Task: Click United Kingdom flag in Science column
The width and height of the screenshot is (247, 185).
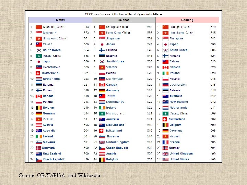Action: coord(102,142)
